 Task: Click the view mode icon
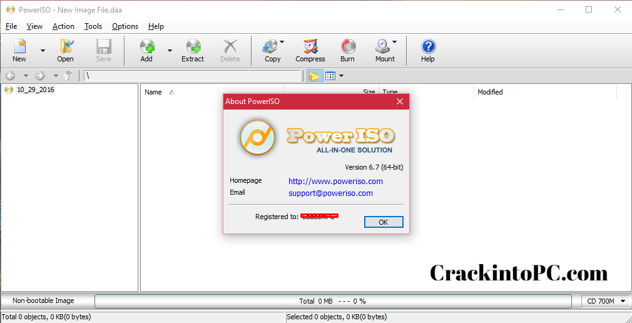[330, 76]
